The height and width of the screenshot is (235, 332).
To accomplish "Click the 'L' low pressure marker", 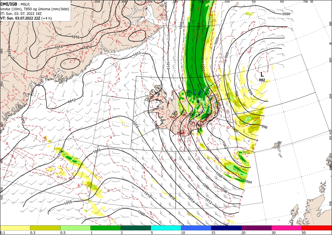I will [262, 74].
